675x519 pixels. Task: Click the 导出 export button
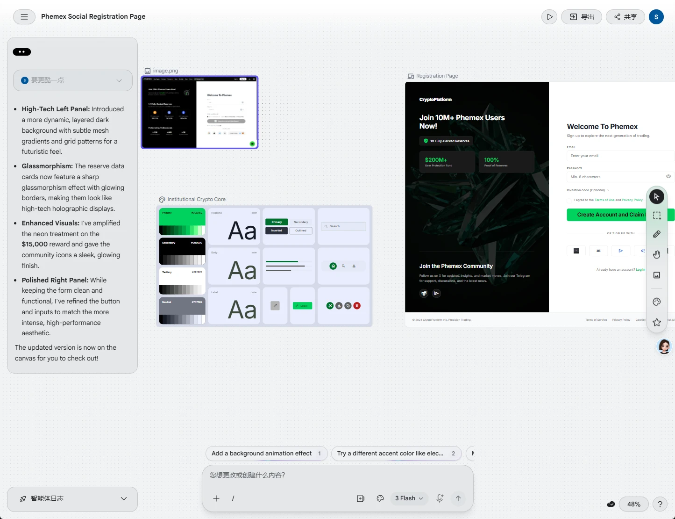click(x=582, y=17)
